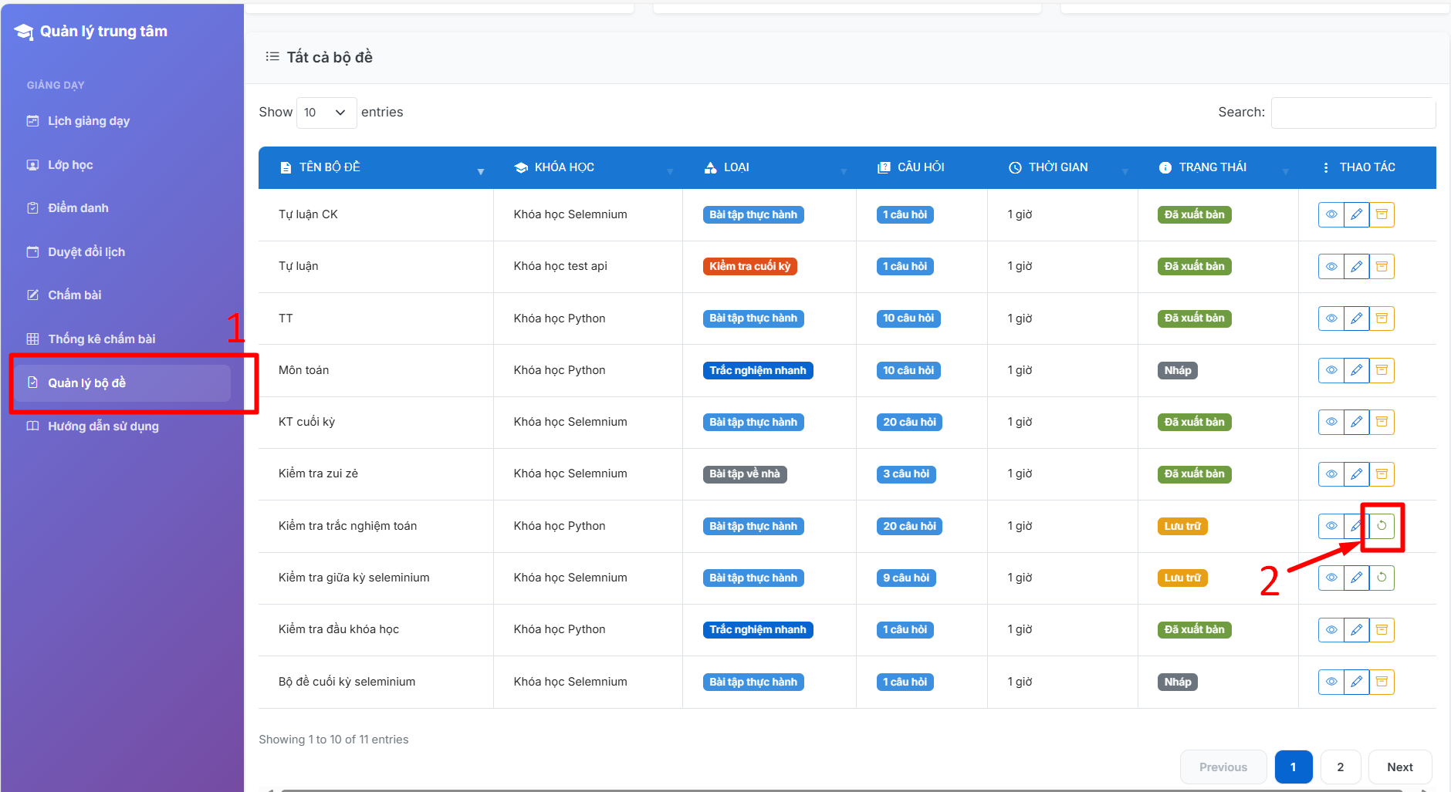Screen dimensions: 1451x792
Task: Sort by the TÊN BỘ ĐỀ column
Action: (330, 167)
